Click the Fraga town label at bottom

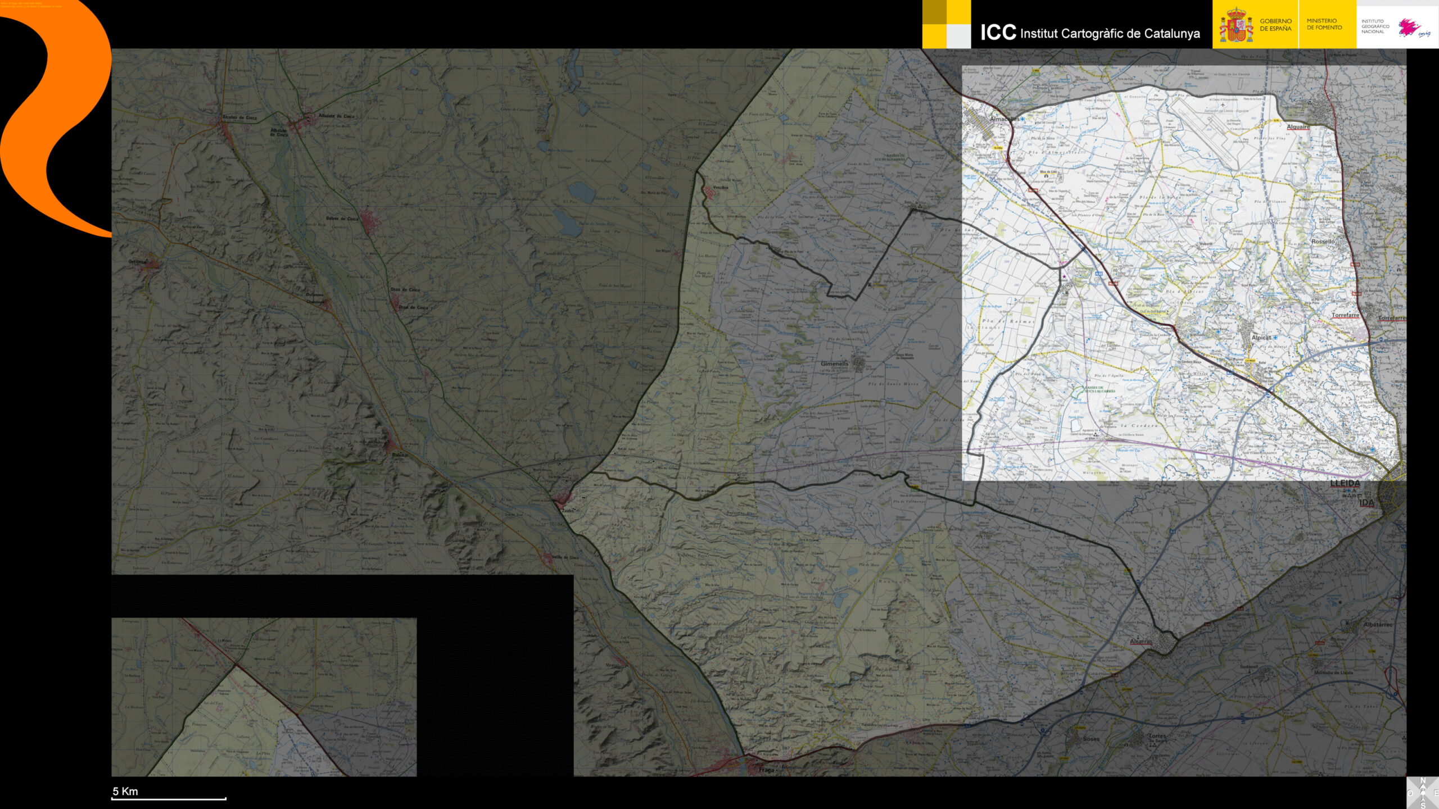(x=766, y=770)
